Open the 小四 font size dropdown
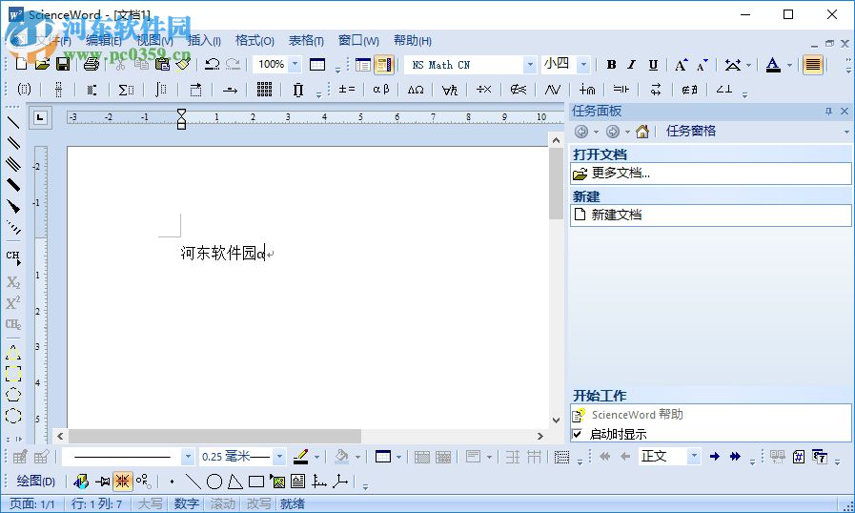This screenshot has height=513, width=855. 583,65
